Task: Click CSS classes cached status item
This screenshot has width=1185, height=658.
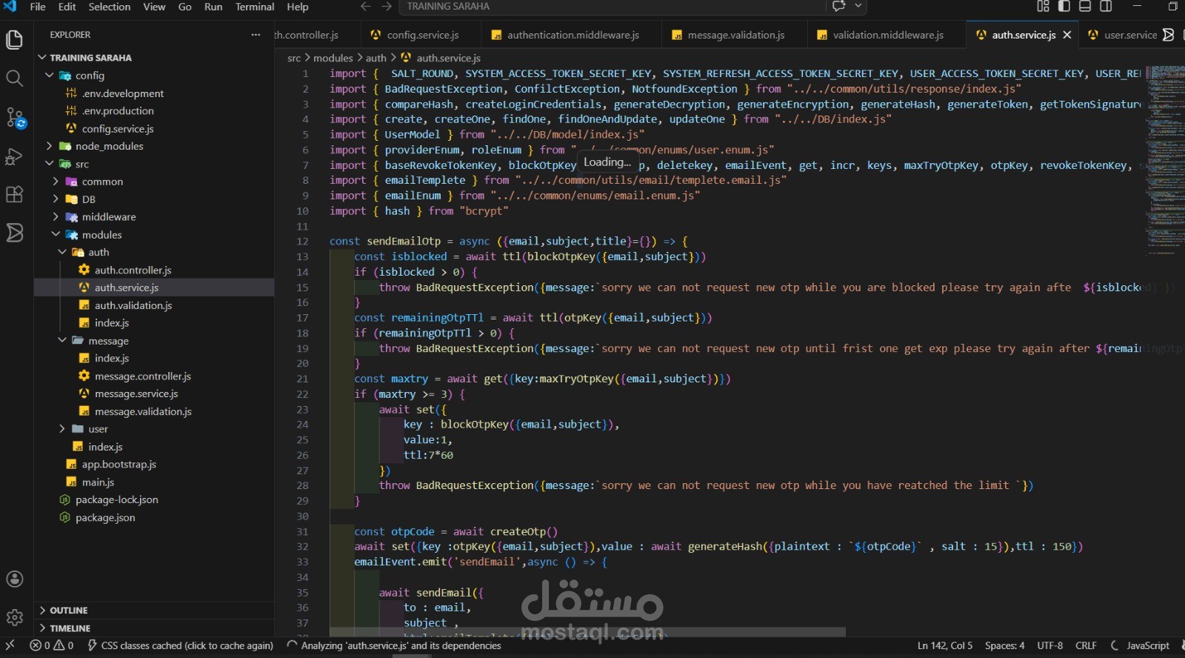Action: 180,645
